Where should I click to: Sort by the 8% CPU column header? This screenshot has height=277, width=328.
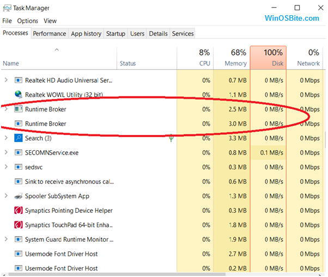pos(195,58)
